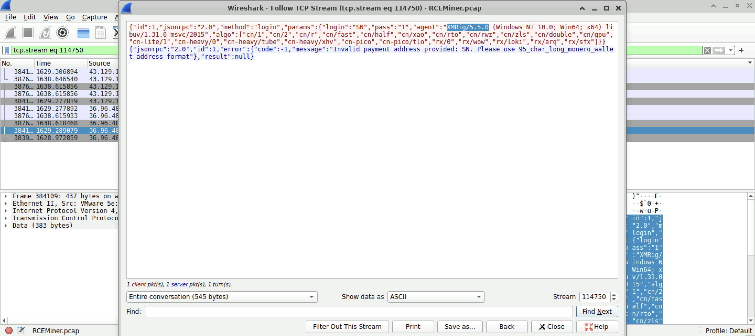
Task: Select packet row with time 1629.289079
Action: point(59,130)
